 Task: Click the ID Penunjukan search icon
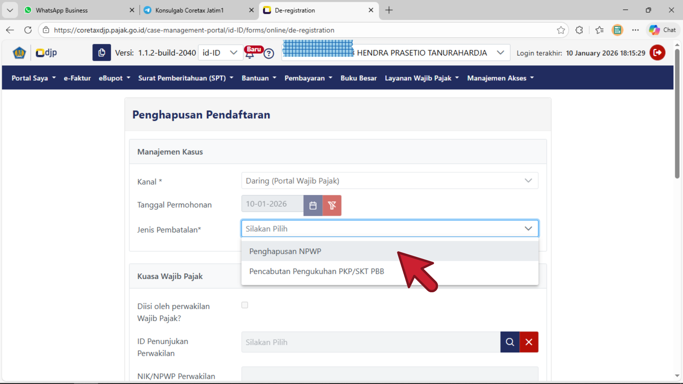pyautogui.click(x=510, y=342)
